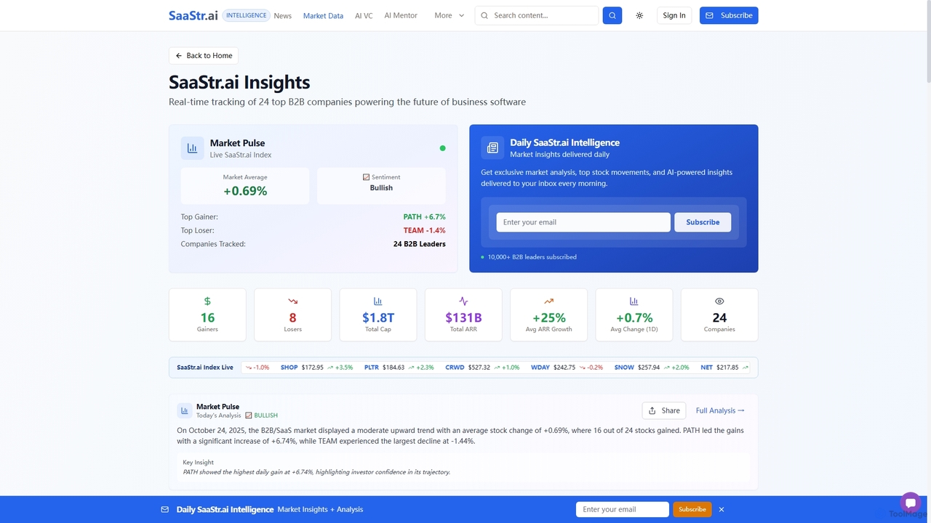The width and height of the screenshot is (931, 523).
Task: Open the AI Mentor nav item
Action: click(401, 15)
